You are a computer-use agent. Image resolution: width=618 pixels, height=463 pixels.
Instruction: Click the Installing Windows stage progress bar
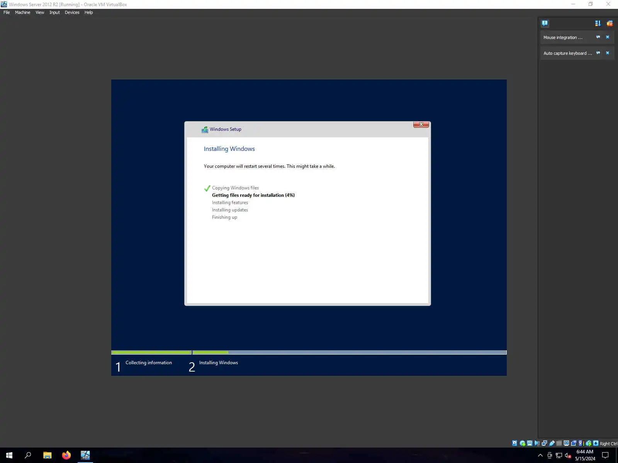[350, 352]
